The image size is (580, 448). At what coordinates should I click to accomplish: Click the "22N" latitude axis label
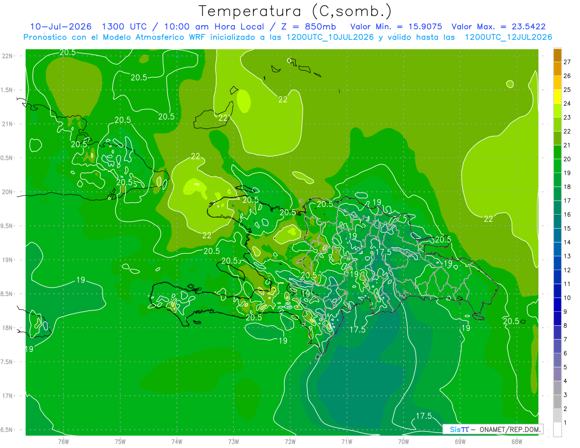[x=8, y=56]
